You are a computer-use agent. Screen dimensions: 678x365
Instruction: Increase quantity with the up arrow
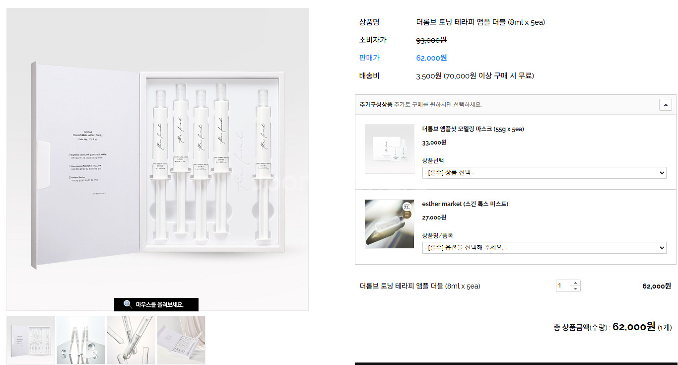[575, 283]
